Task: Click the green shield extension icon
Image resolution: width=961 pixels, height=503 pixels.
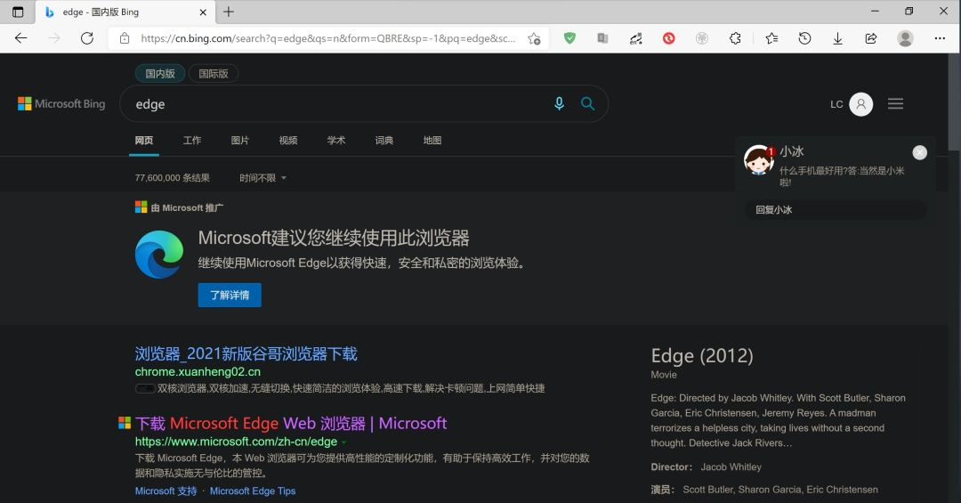Action: point(570,38)
